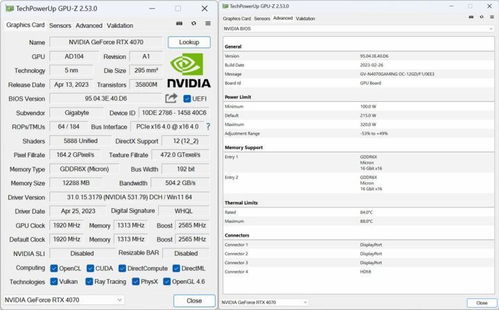This screenshot has width=499, height=310.
Task: Click the Device ID field
Action: [174, 113]
